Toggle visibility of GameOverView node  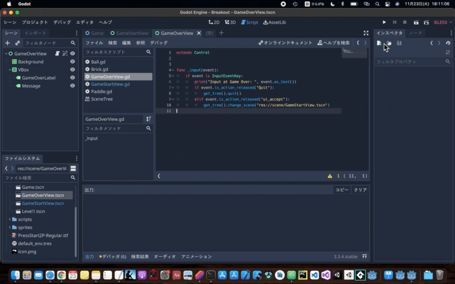73,53
